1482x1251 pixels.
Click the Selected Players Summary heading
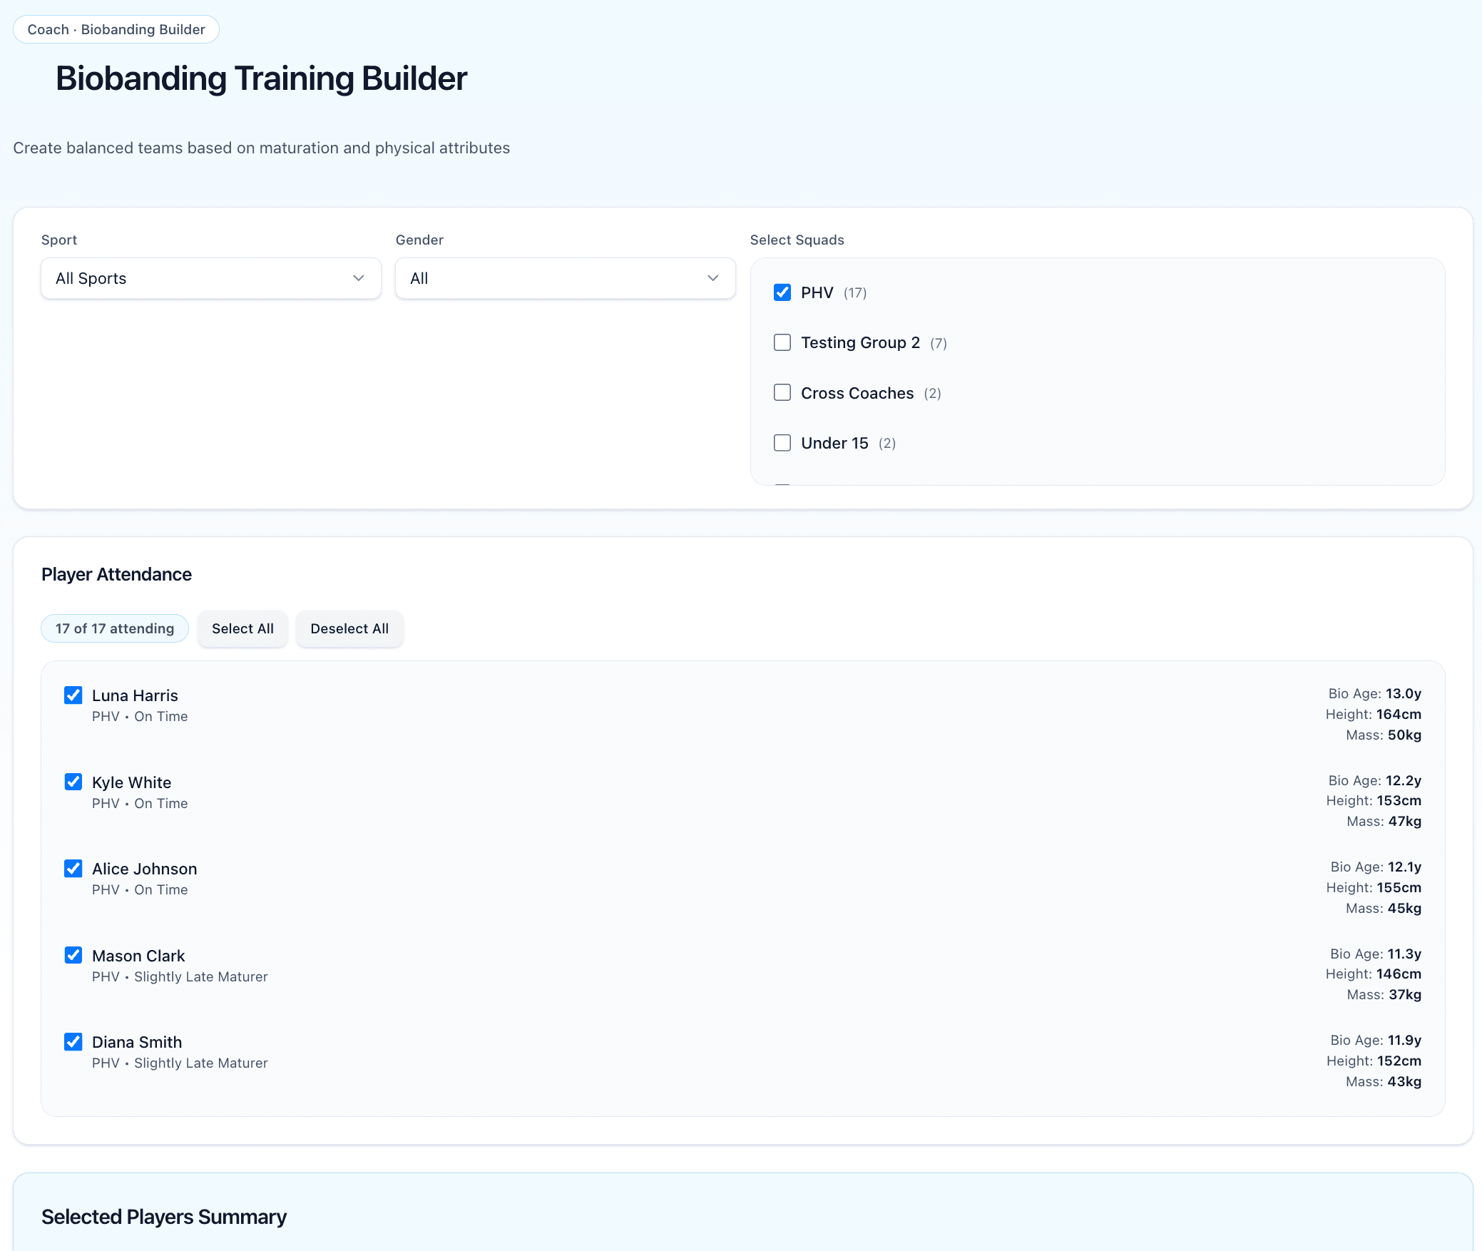click(x=163, y=1216)
